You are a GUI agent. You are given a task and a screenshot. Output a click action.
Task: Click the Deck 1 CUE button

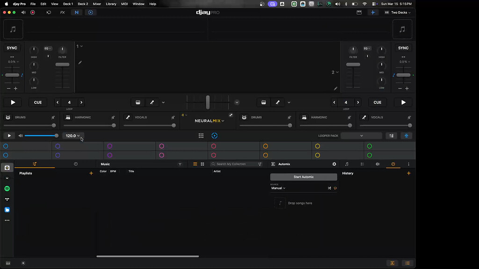(38, 102)
